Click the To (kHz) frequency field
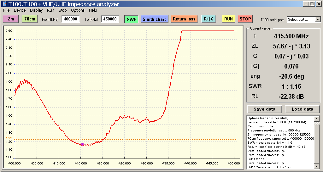Screen dimensions: 323x172 pos(110,19)
